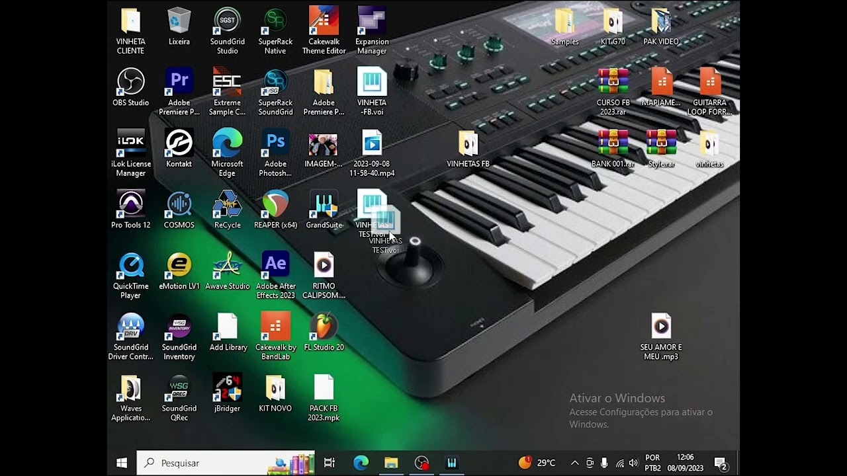Select the MAPIAME... file
The image size is (847, 476).
pos(661,87)
